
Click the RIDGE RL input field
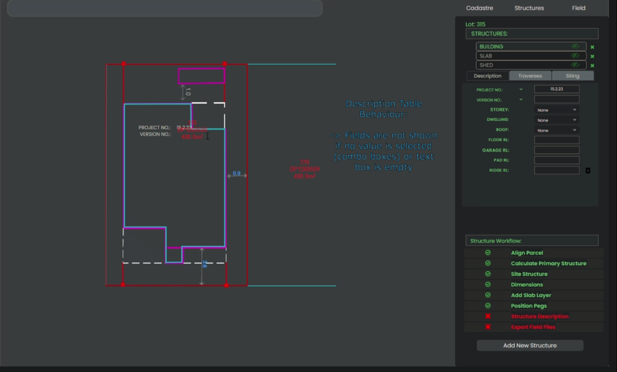[x=557, y=170]
